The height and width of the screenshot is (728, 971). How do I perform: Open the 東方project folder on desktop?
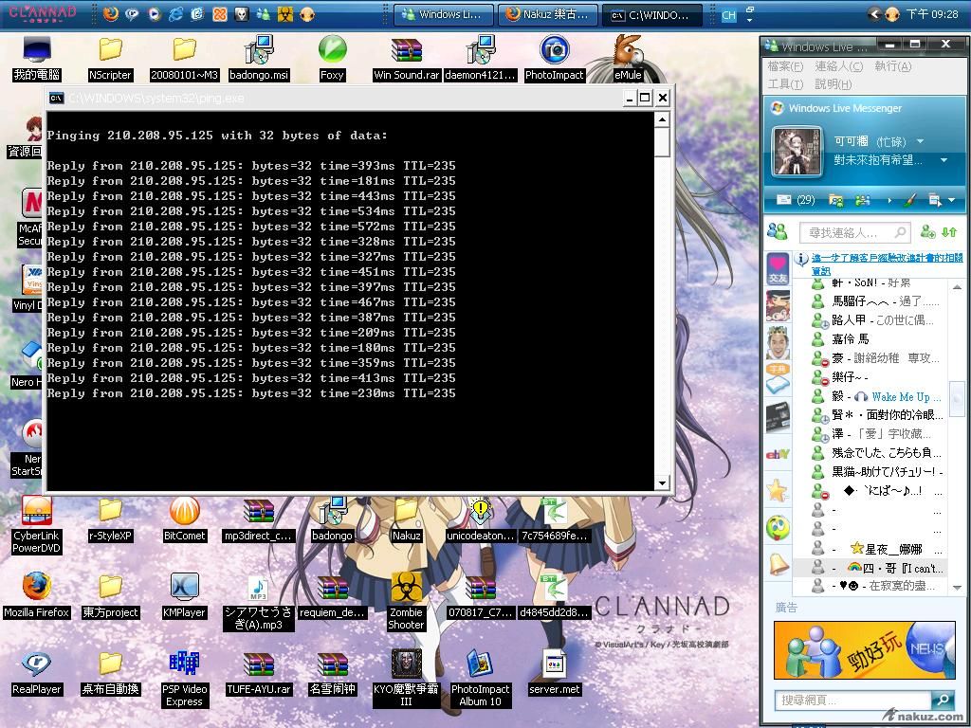coord(110,595)
